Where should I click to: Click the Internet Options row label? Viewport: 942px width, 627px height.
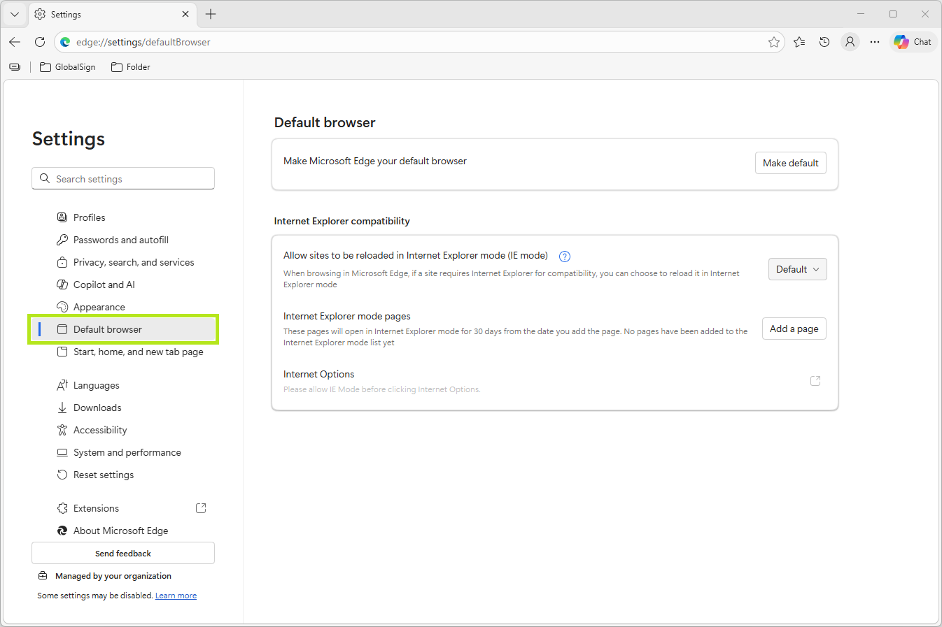[319, 374]
